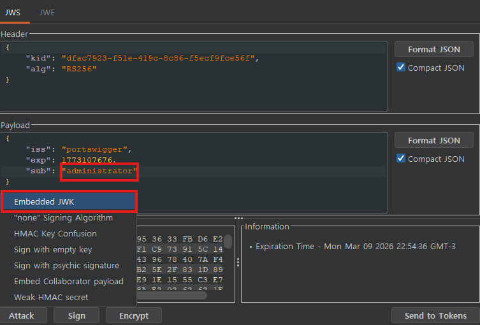Click Format JSON in the Header section
This screenshot has height=325, width=480.
pos(433,49)
